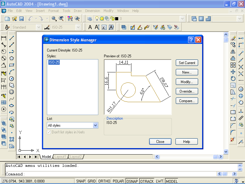Open the ISO-25 dimension style toolbar dropdown
This screenshot has height=184, width=245.
(x=78, y=27)
